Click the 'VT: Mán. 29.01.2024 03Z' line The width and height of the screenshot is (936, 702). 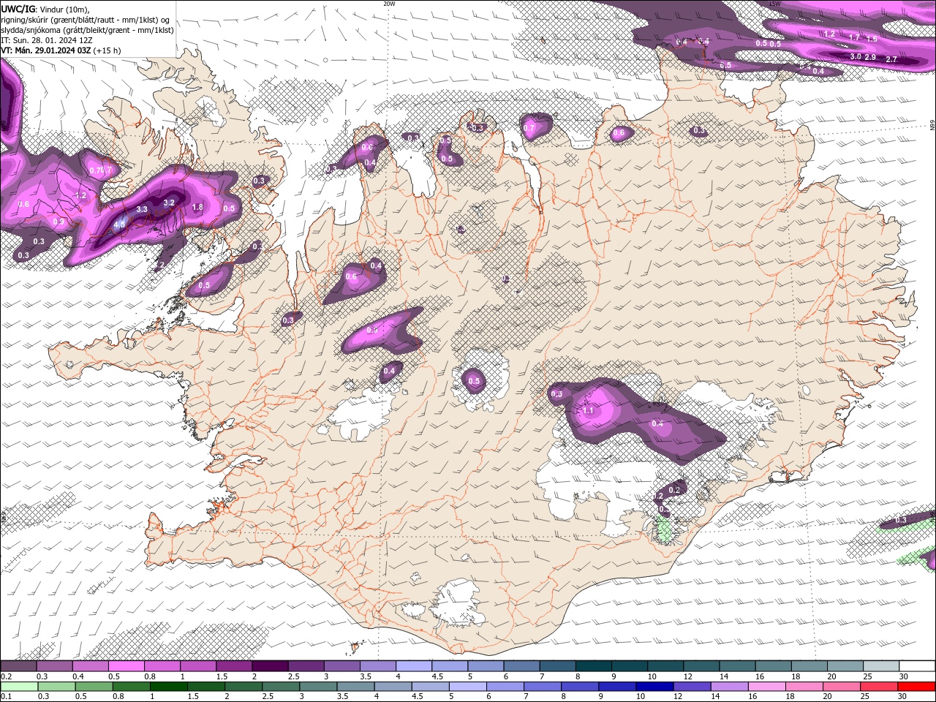[61, 50]
